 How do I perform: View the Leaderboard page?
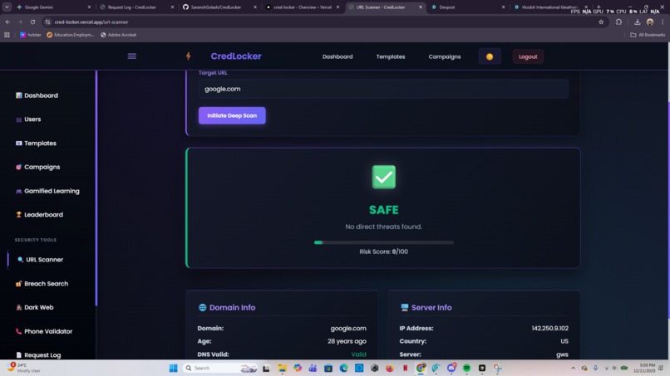click(39, 215)
